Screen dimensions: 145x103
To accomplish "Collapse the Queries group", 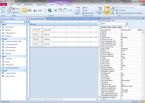I will [x=24, y=39].
